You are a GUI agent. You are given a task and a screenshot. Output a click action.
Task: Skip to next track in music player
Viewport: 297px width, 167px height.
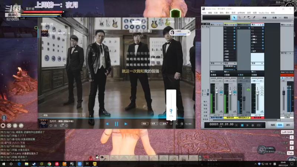tap(126, 124)
